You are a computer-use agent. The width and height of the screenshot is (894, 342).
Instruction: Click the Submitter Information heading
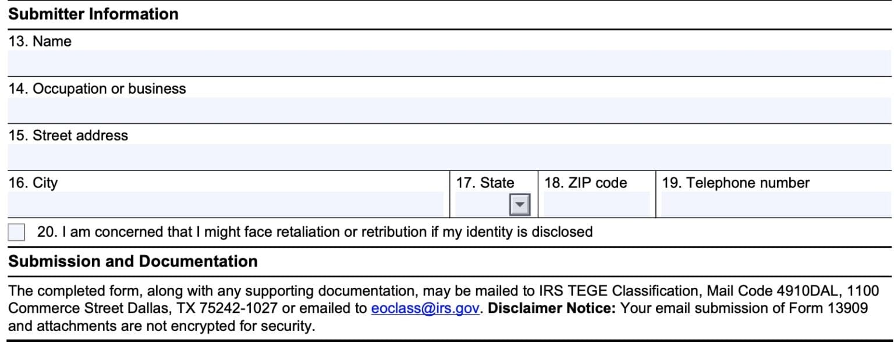[93, 14]
